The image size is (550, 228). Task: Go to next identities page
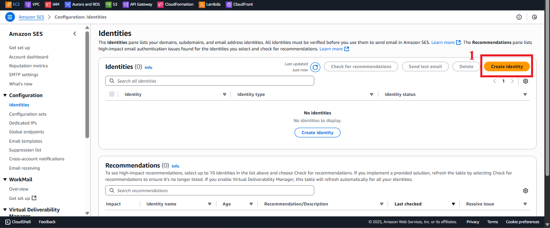click(x=512, y=81)
